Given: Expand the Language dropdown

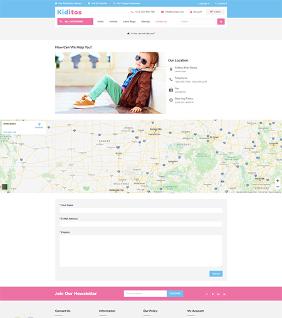Looking at the screenshot, I should (x=204, y=4).
